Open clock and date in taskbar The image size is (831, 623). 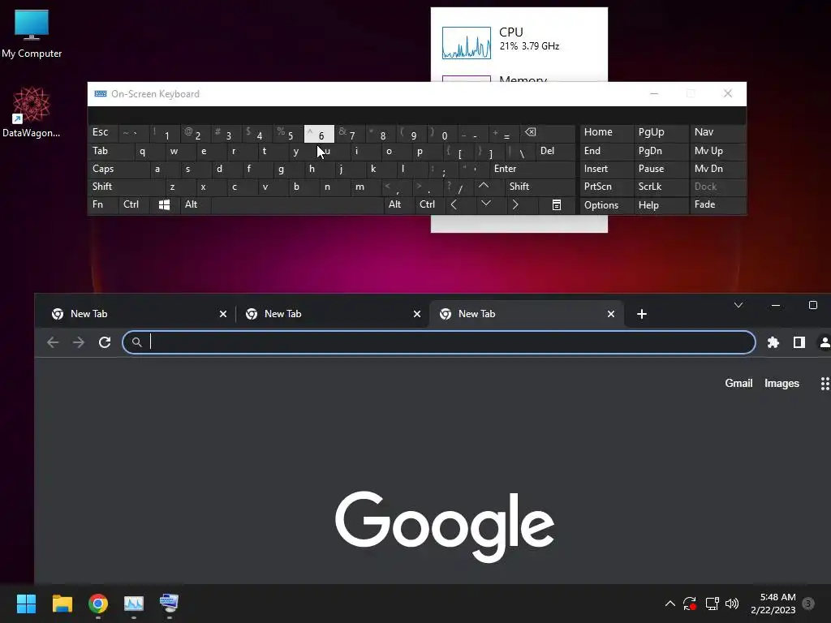773,604
